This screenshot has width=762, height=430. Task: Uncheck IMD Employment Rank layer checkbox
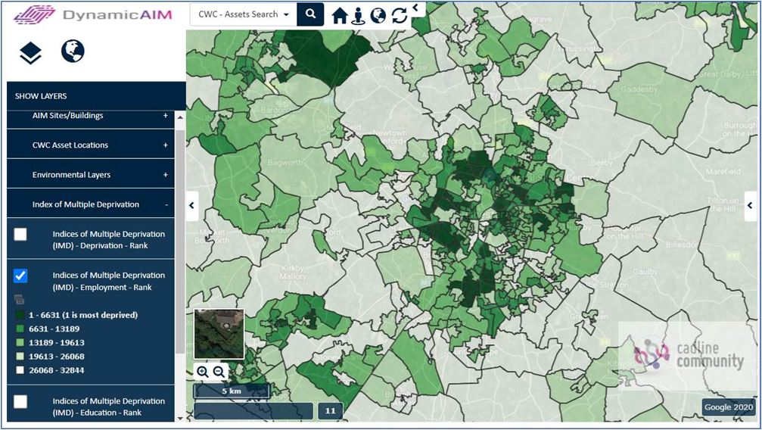tap(20, 276)
